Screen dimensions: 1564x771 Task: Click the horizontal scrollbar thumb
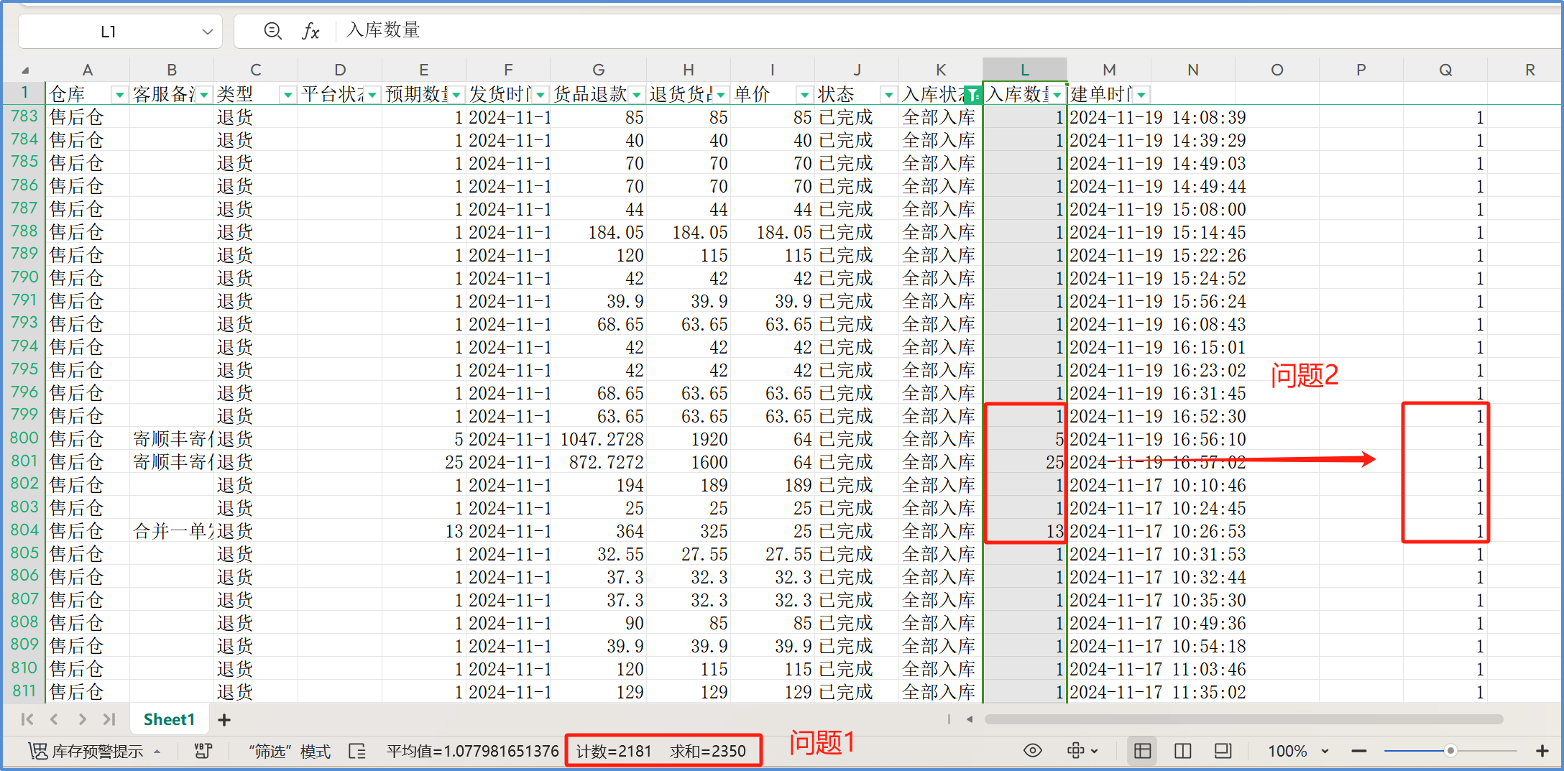point(1243,719)
